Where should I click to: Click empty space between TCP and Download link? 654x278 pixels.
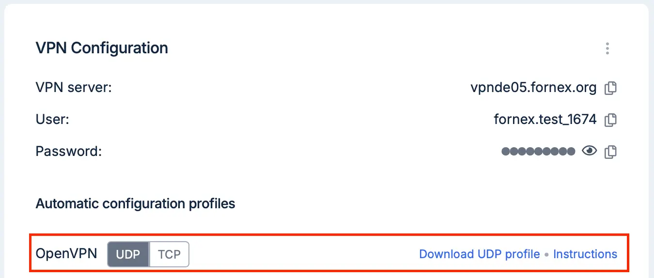click(x=304, y=254)
